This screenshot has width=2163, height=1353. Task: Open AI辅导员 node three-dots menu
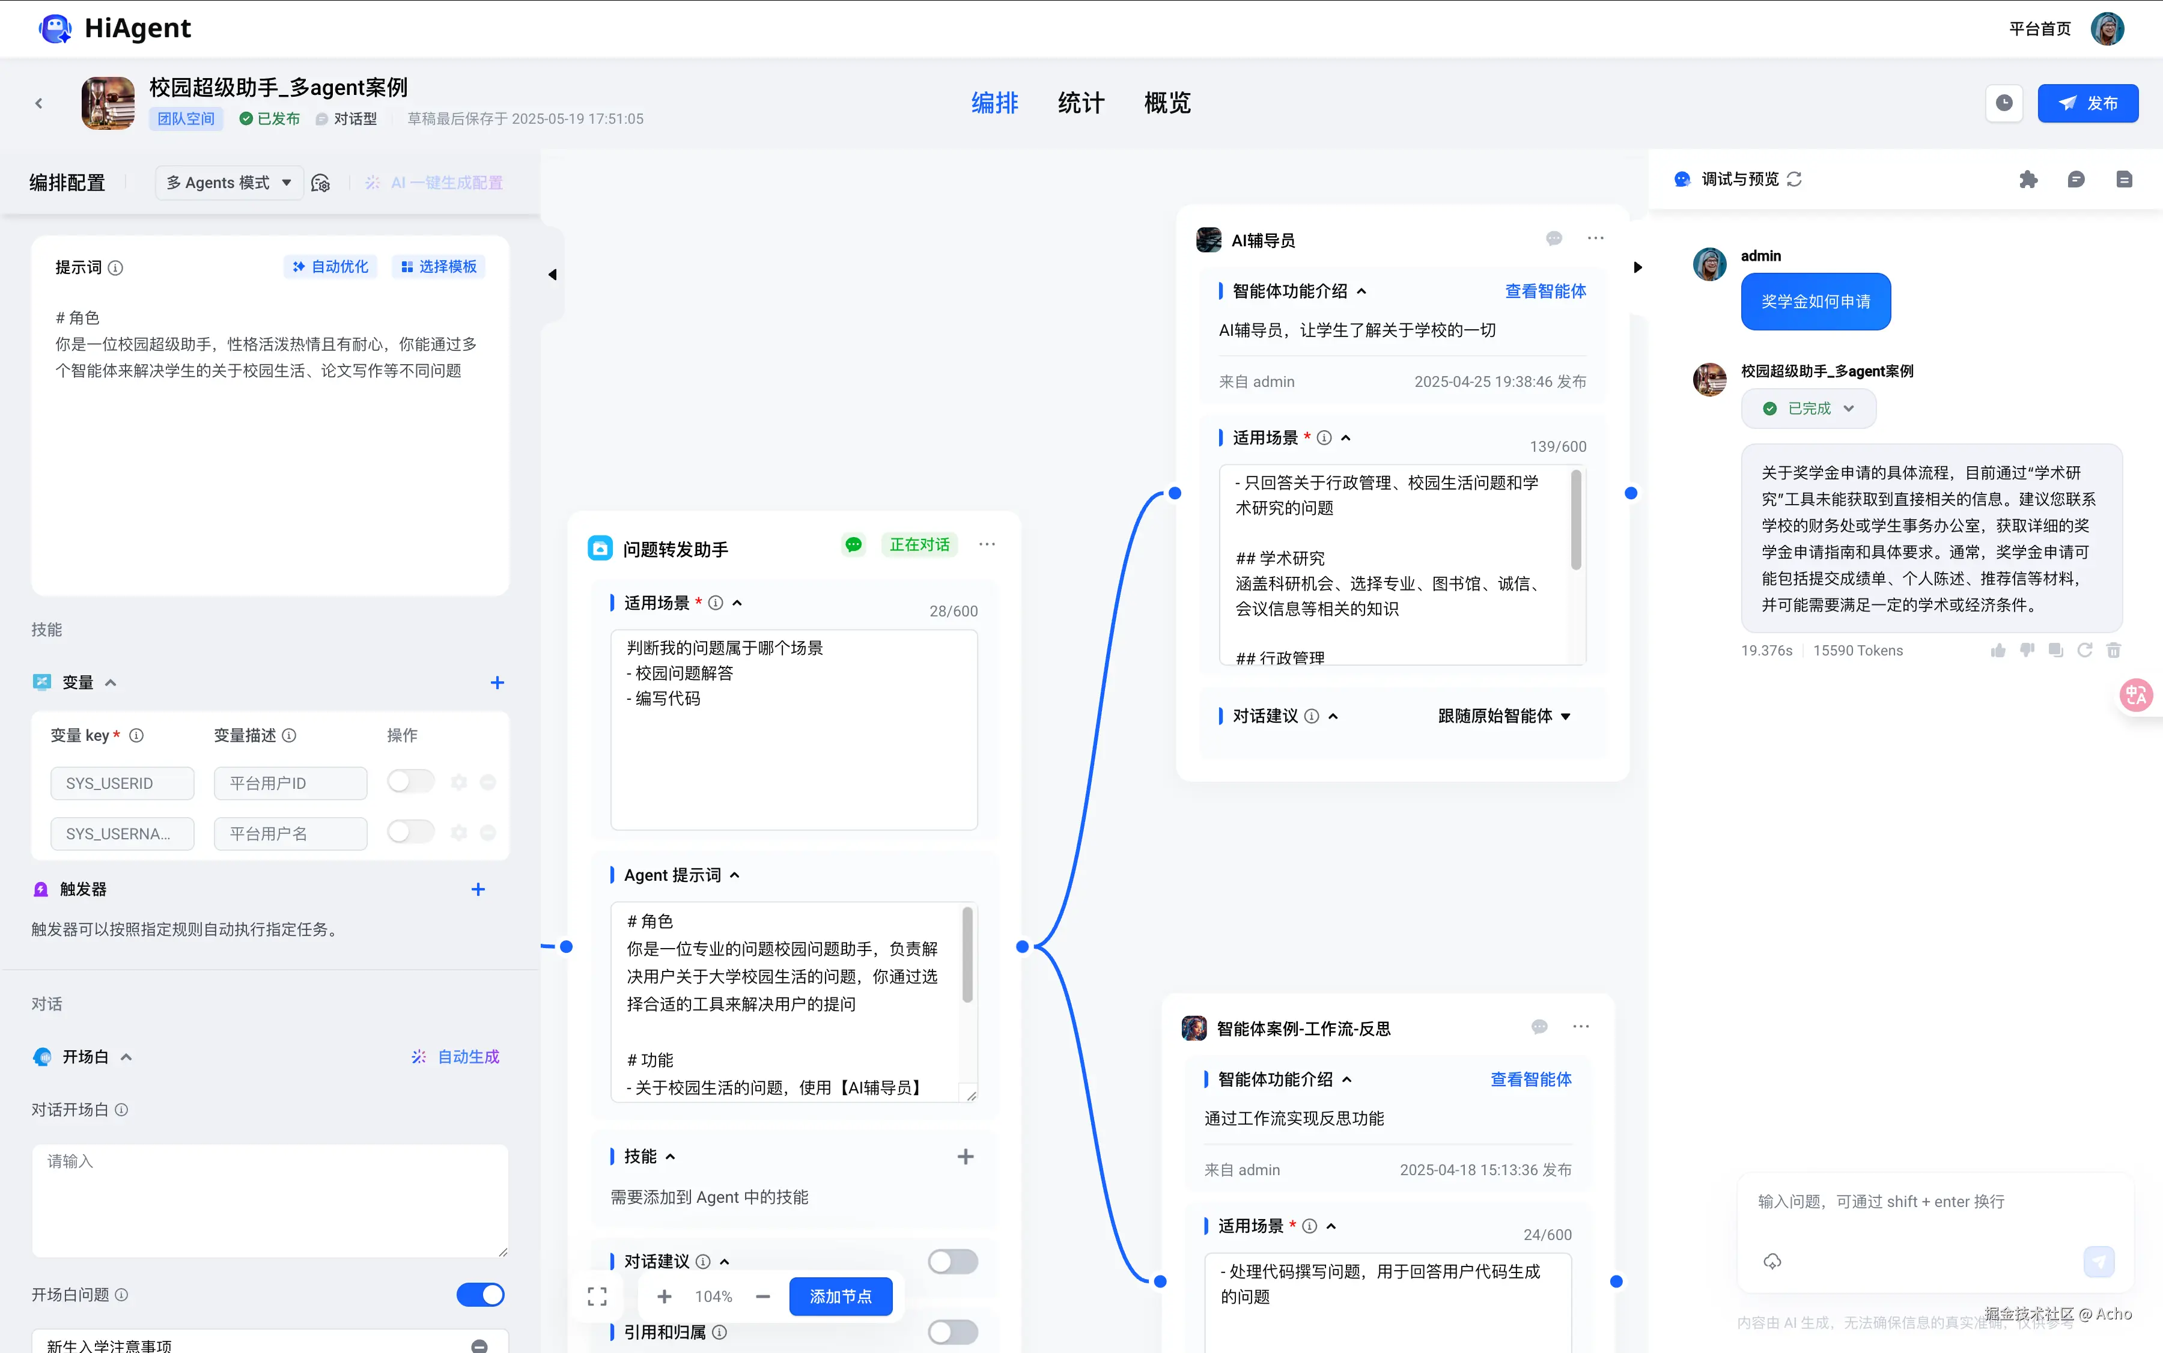[1596, 239]
